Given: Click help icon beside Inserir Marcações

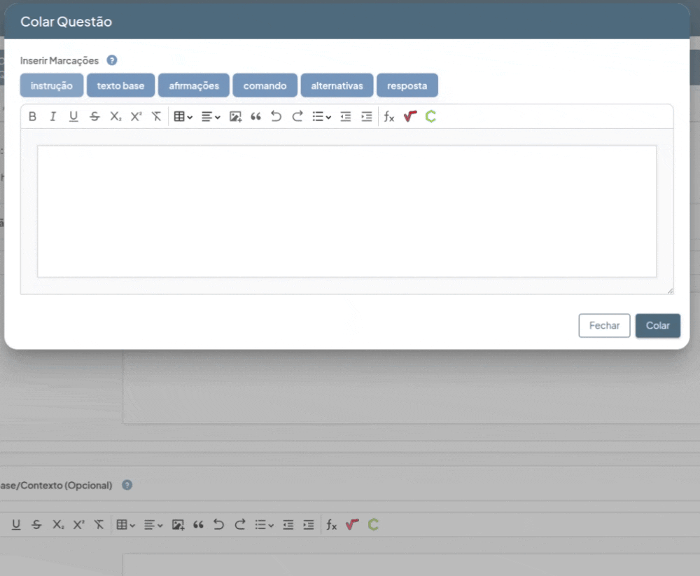Looking at the screenshot, I should point(112,60).
